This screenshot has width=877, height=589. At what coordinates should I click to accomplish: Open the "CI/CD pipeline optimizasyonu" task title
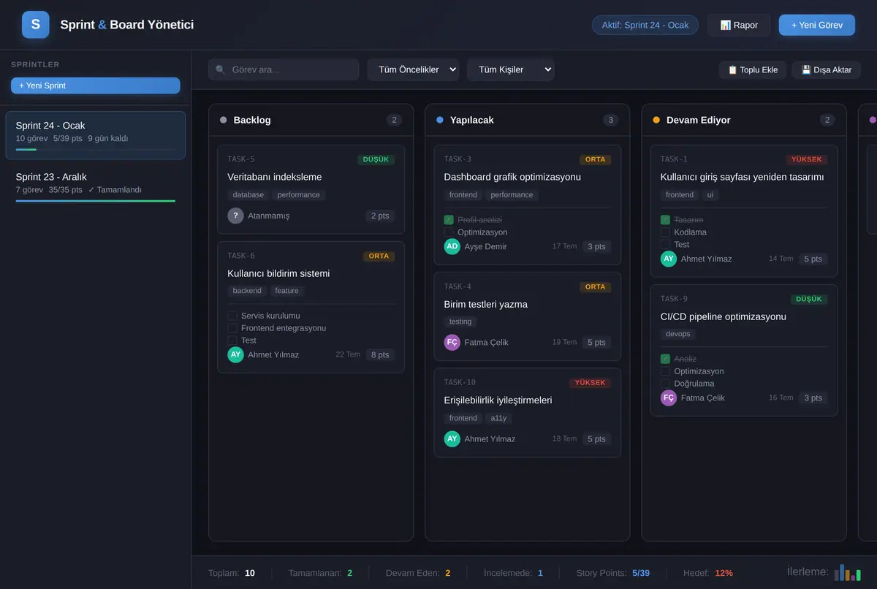click(724, 316)
